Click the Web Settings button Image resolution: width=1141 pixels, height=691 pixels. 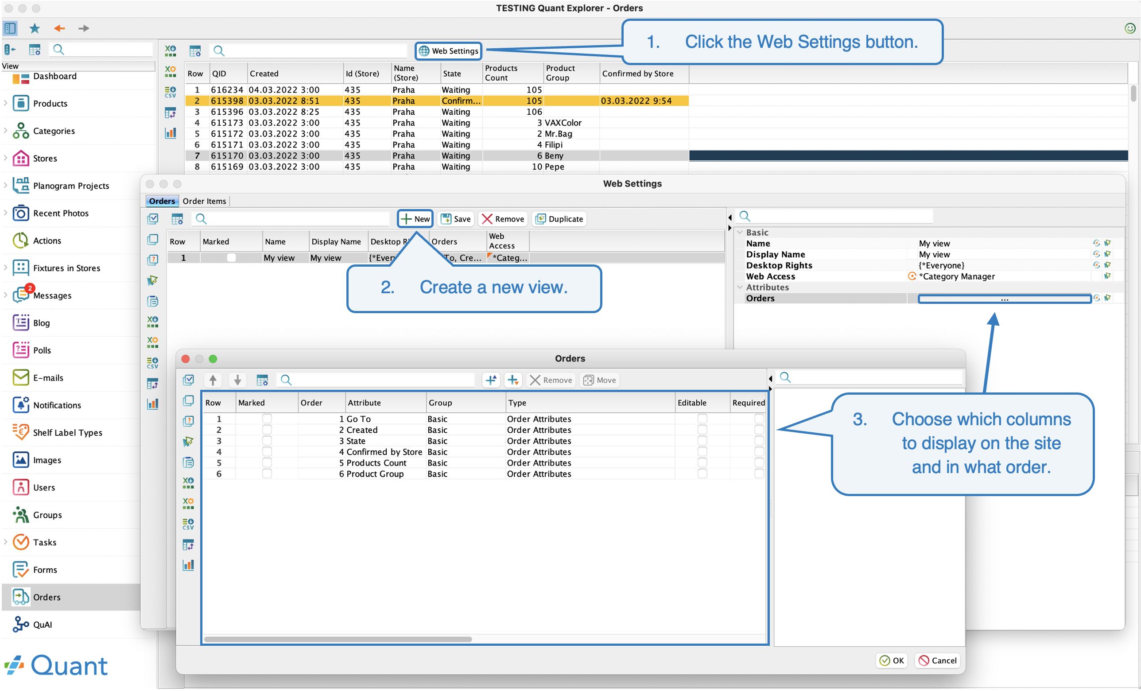(448, 51)
